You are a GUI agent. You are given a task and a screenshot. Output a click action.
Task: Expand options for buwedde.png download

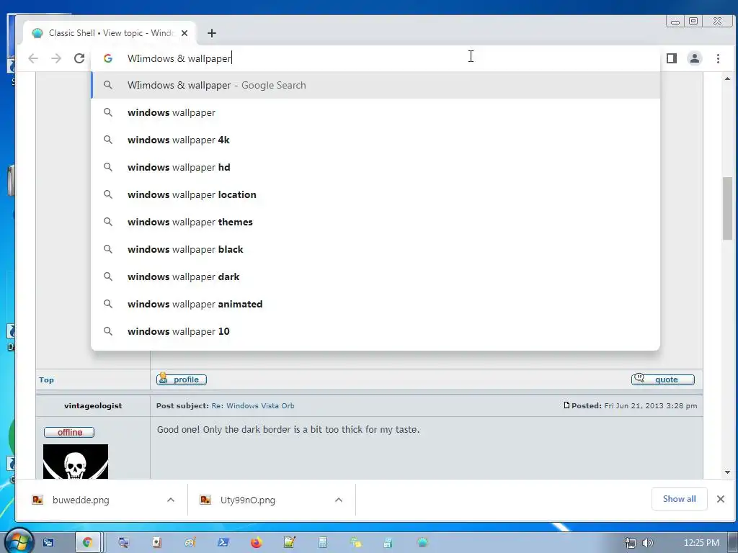[x=171, y=500]
